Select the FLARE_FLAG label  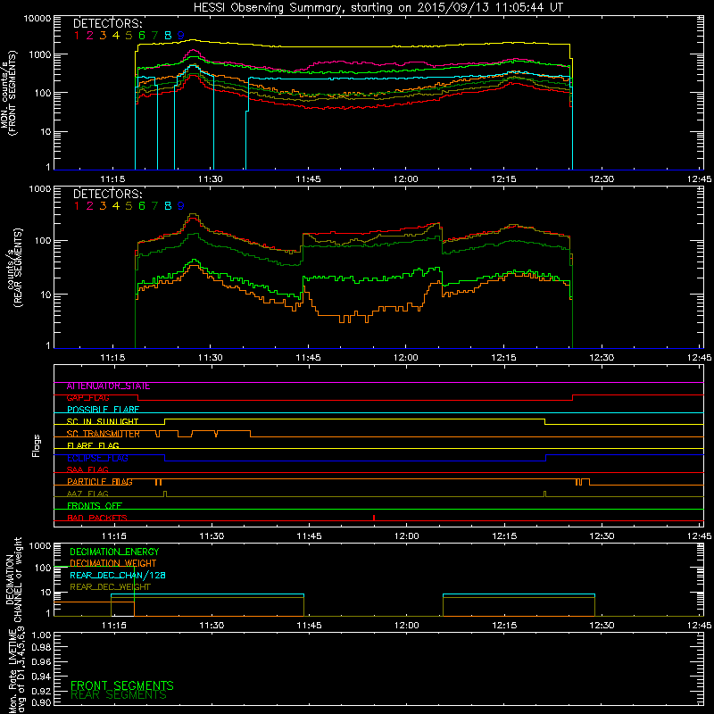pos(93,445)
